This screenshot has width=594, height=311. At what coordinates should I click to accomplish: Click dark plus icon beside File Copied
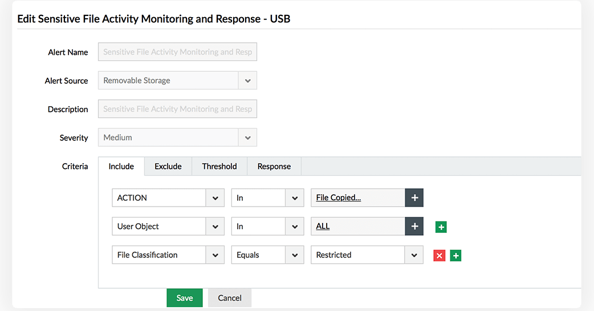[x=414, y=198]
